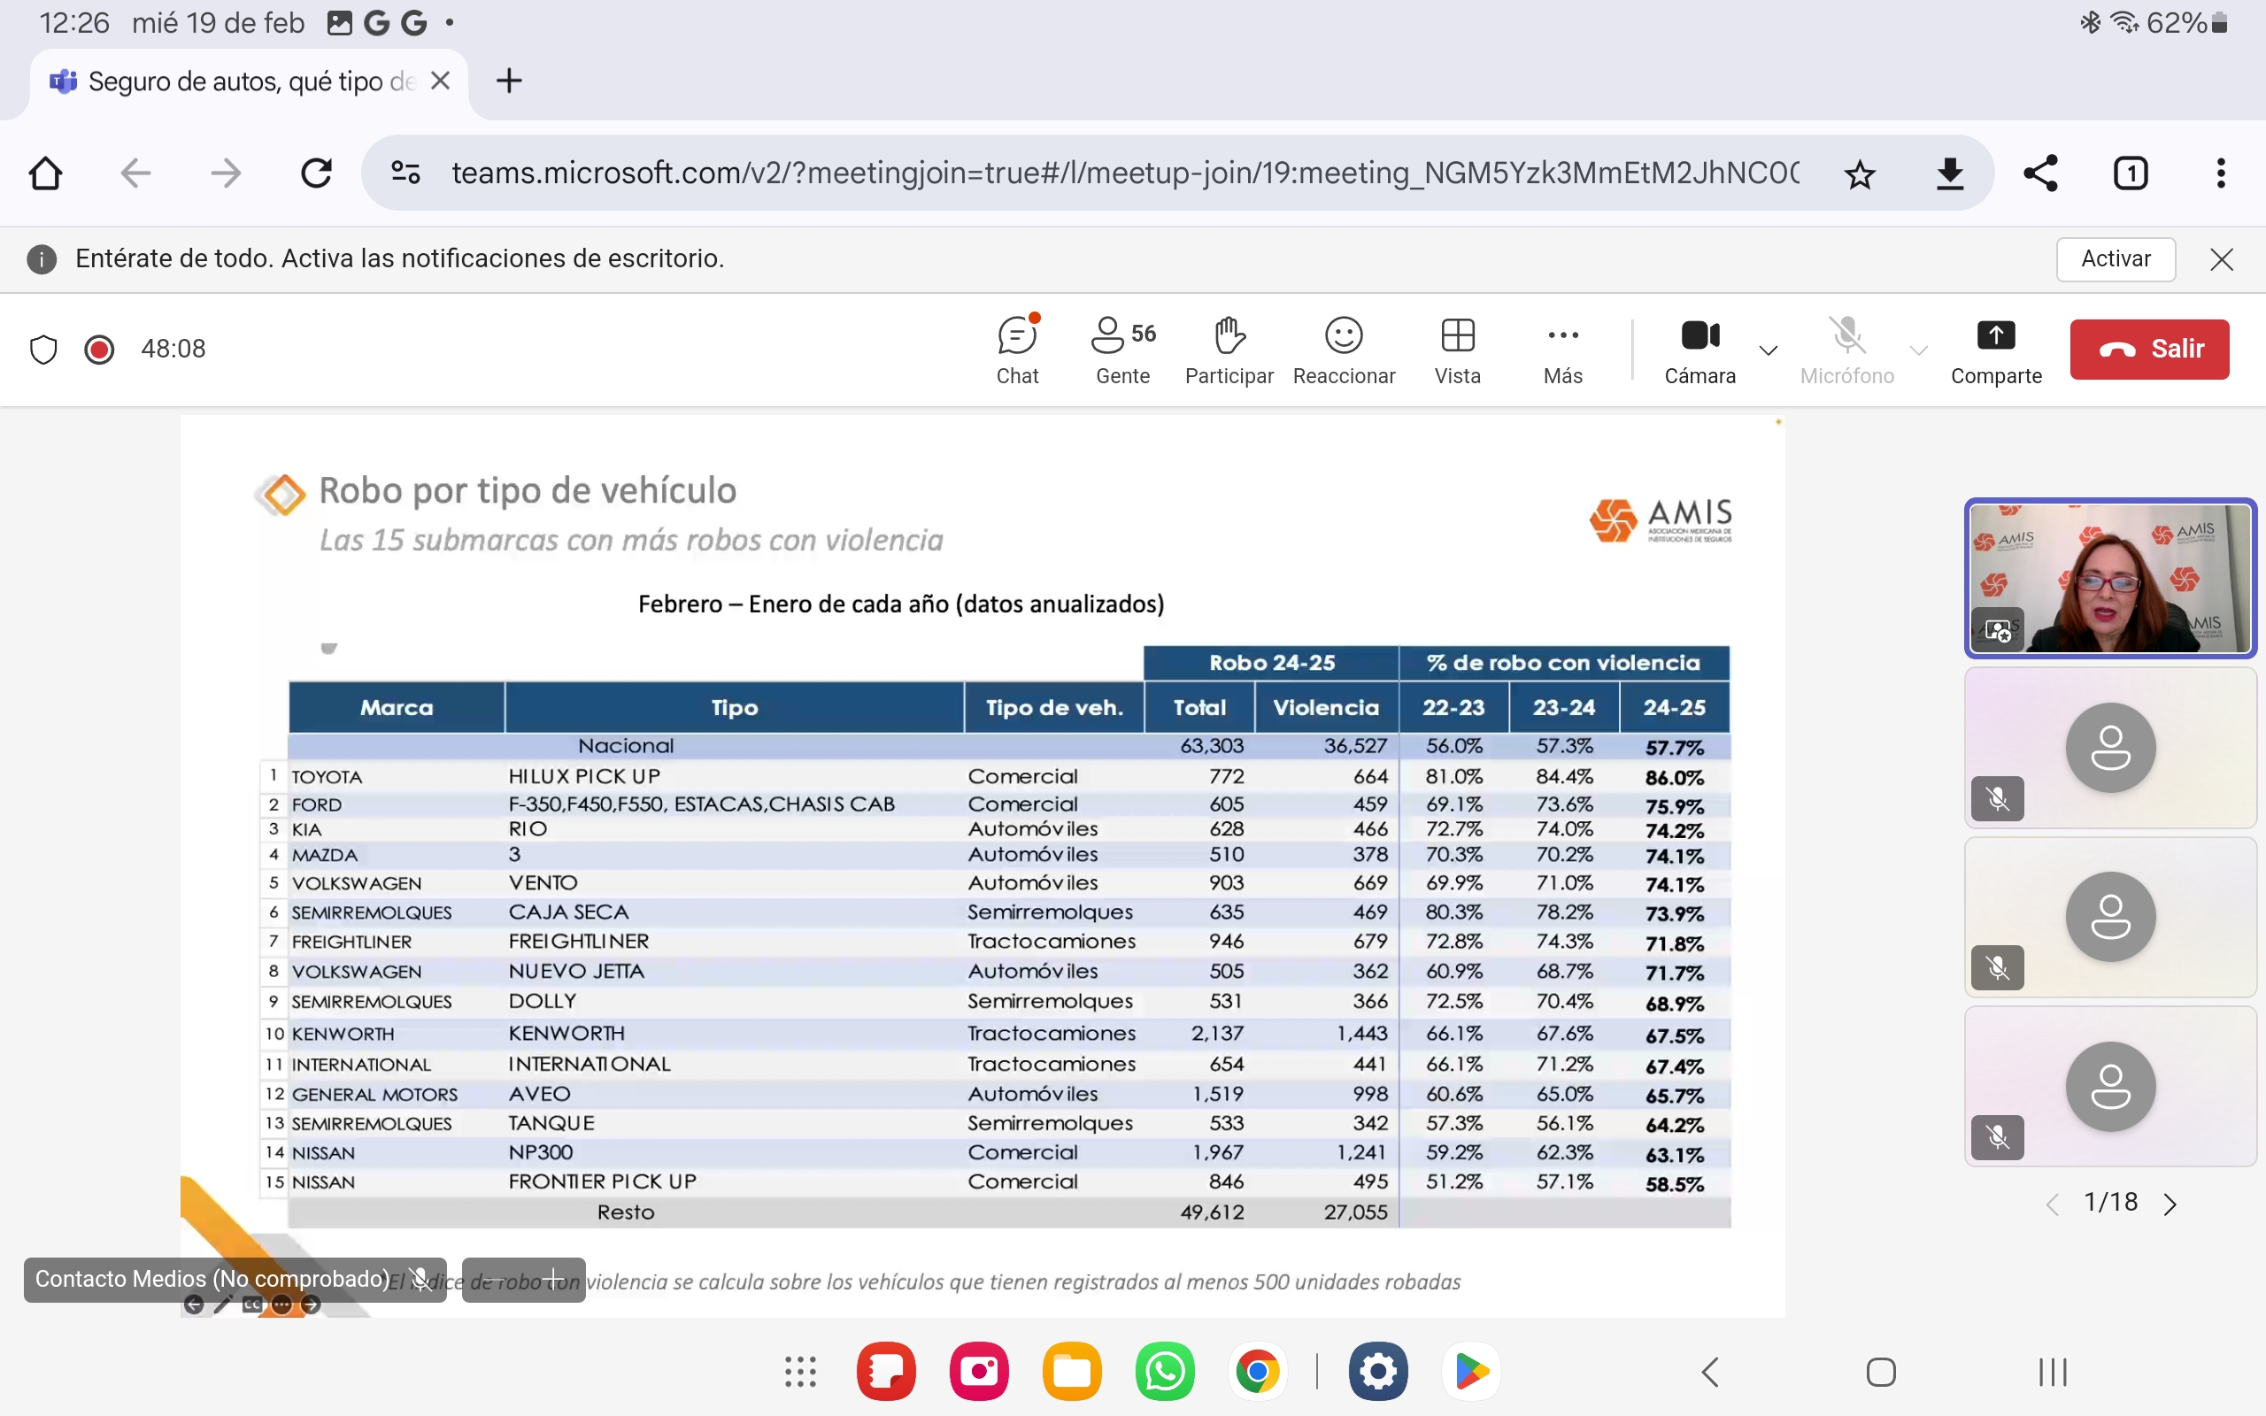Launch the WhatsApp app from dock
Image resolution: width=2266 pixels, height=1416 pixels.
(x=1165, y=1372)
